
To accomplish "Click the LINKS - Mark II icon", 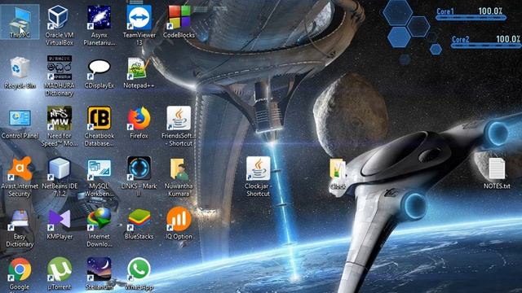I will click(139, 177).
